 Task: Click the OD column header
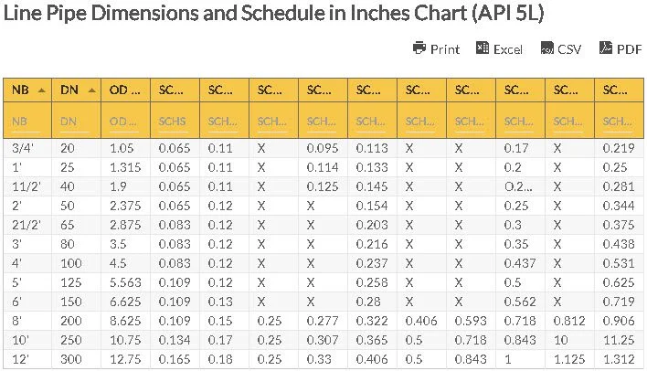coord(125,90)
